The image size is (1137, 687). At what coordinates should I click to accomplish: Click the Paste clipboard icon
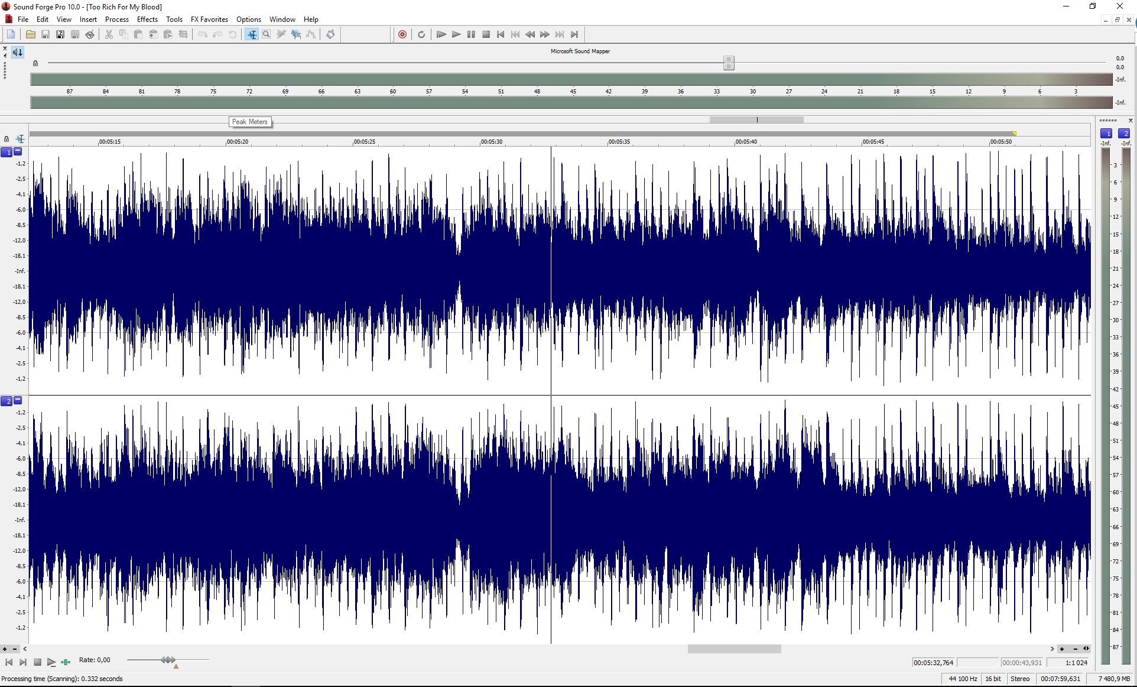[138, 34]
